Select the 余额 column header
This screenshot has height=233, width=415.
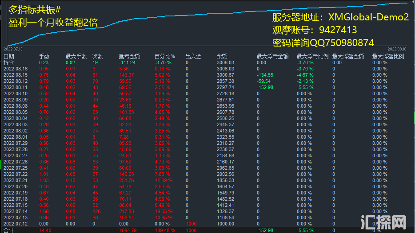point(222,57)
